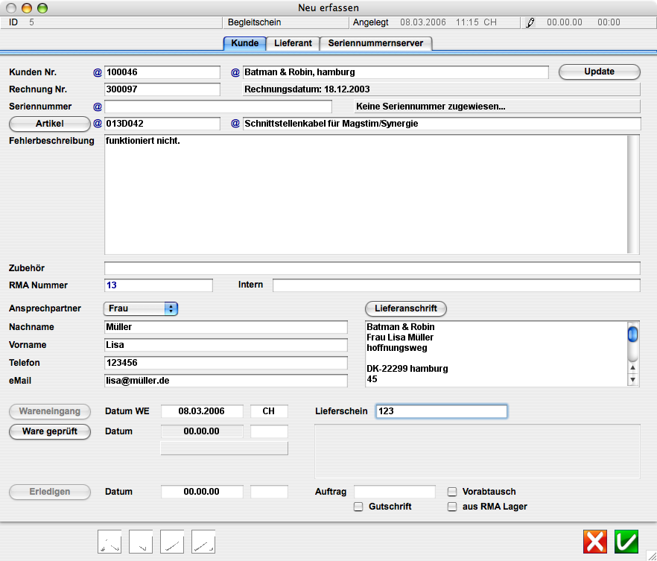Confirm with the green checkmark icon
The image size is (657, 561).
[x=626, y=541]
